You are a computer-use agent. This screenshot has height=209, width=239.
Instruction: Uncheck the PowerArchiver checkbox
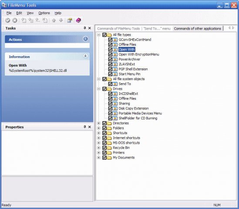pyautogui.click(x=110, y=59)
